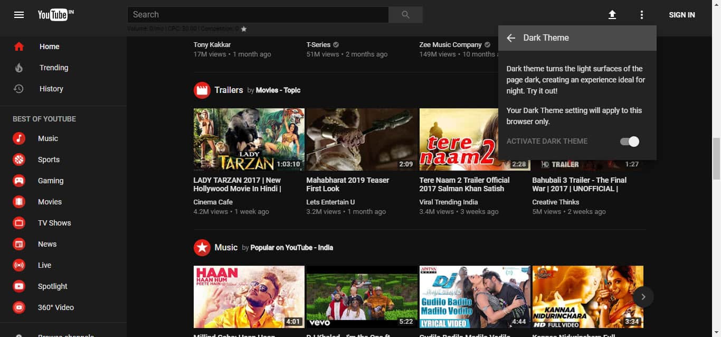This screenshot has height=337, width=721.
Task: Click into the Search input field
Action: pos(258,15)
